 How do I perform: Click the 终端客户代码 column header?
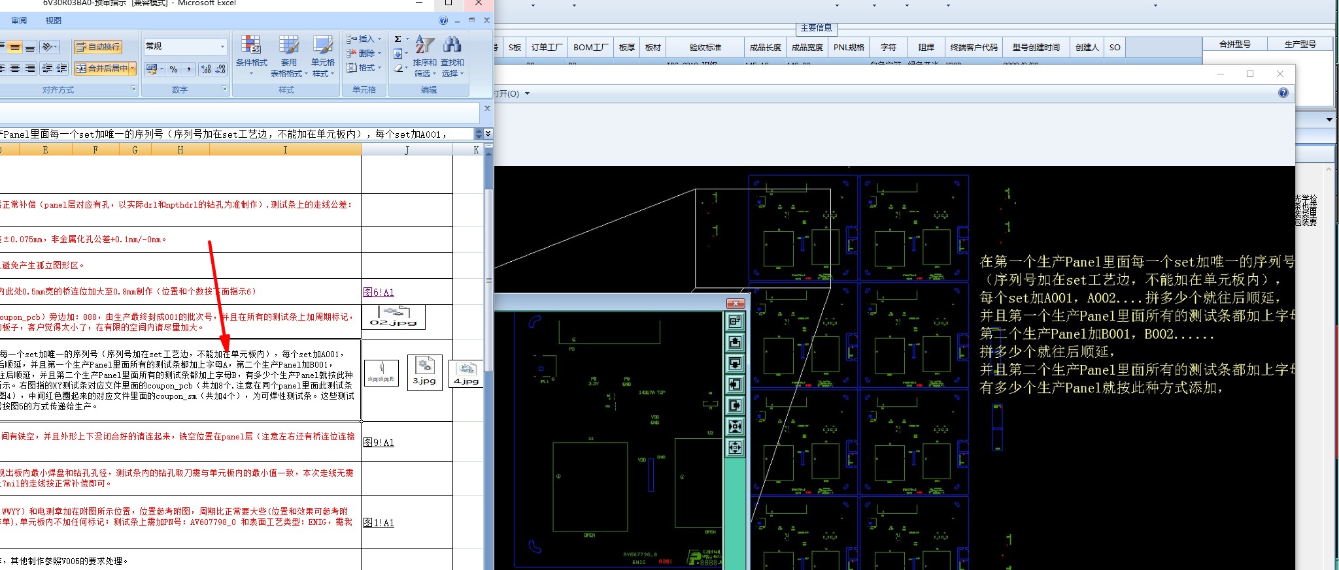pos(974,48)
